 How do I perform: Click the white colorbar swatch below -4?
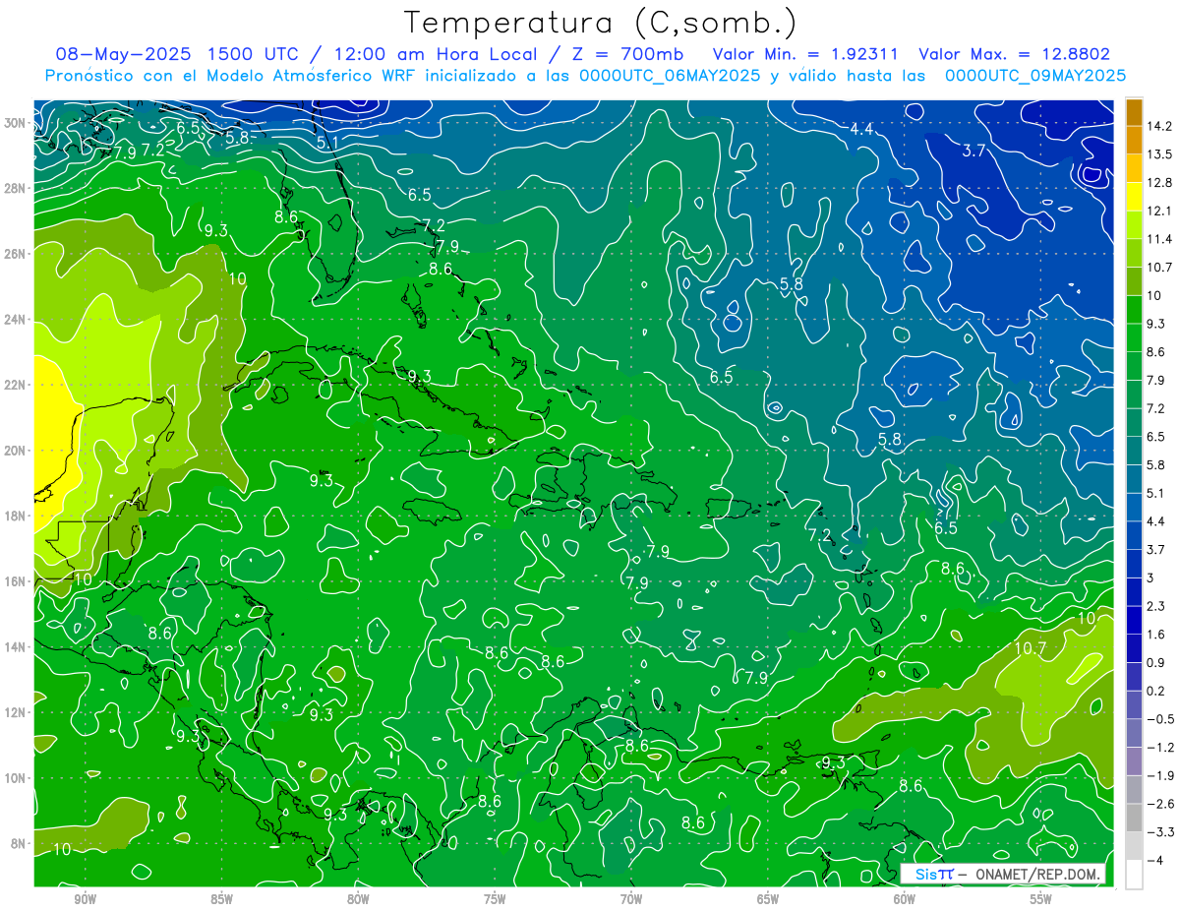[x=1134, y=874]
